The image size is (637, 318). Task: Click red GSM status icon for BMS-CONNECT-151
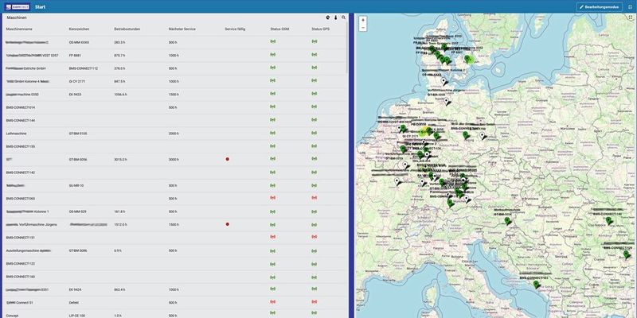point(272,237)
